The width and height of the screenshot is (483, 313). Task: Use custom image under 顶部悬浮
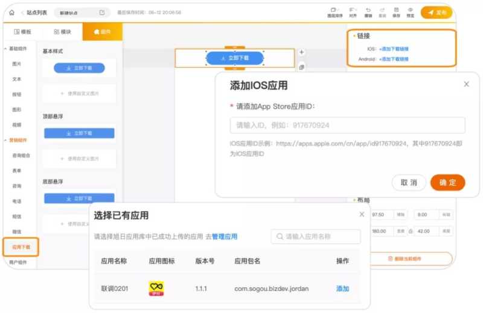(x=80, y=159)
